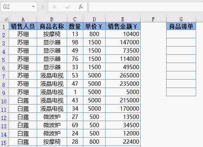This screenshot has width=203, height=147.
Task: Select the cell containing 170000
Action: coord(123,108)
